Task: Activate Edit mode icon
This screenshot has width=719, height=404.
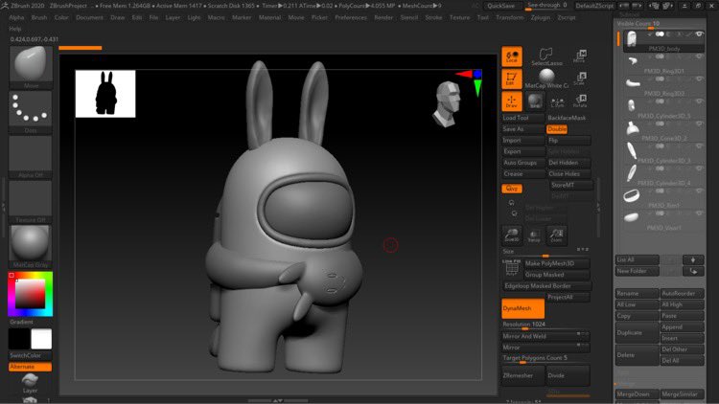Action: 512,79
